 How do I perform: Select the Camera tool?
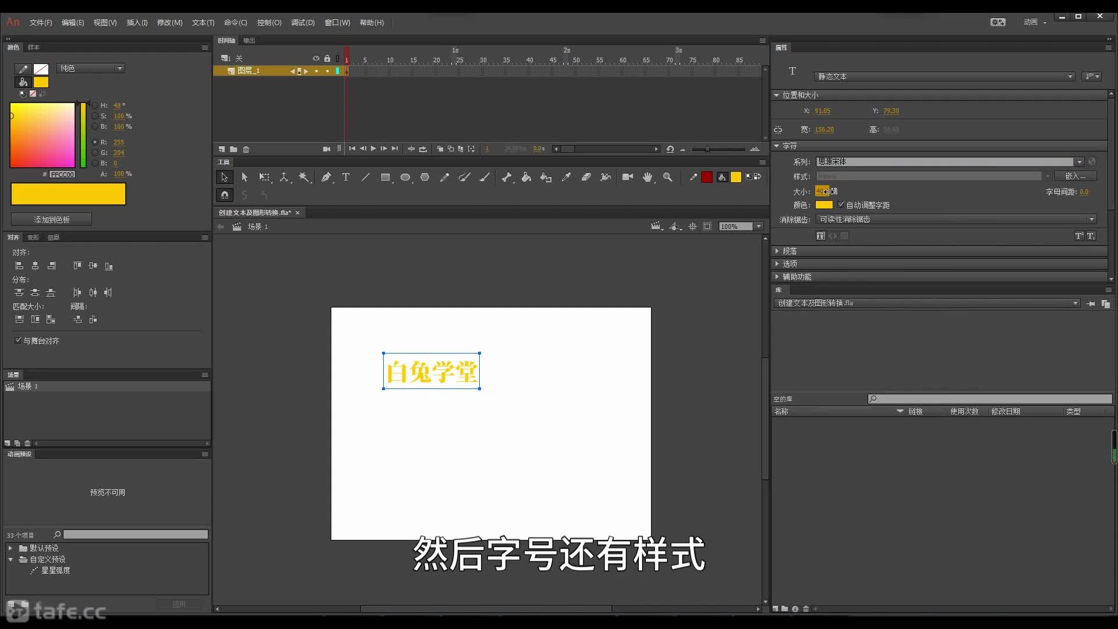click(x=628, y=177)
